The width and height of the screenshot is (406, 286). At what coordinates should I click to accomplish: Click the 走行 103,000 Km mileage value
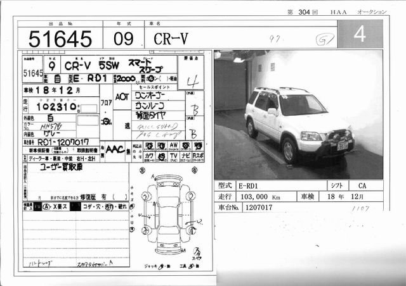pyautogui.click(x=260, y=197)
